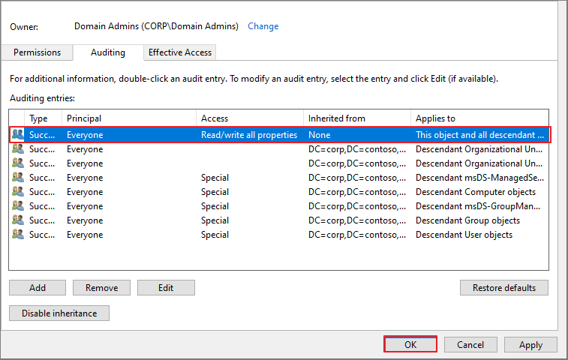Click user icon of Descendant Computer objects entry
This screenshot has height=360, width=568.
point(17,191)
